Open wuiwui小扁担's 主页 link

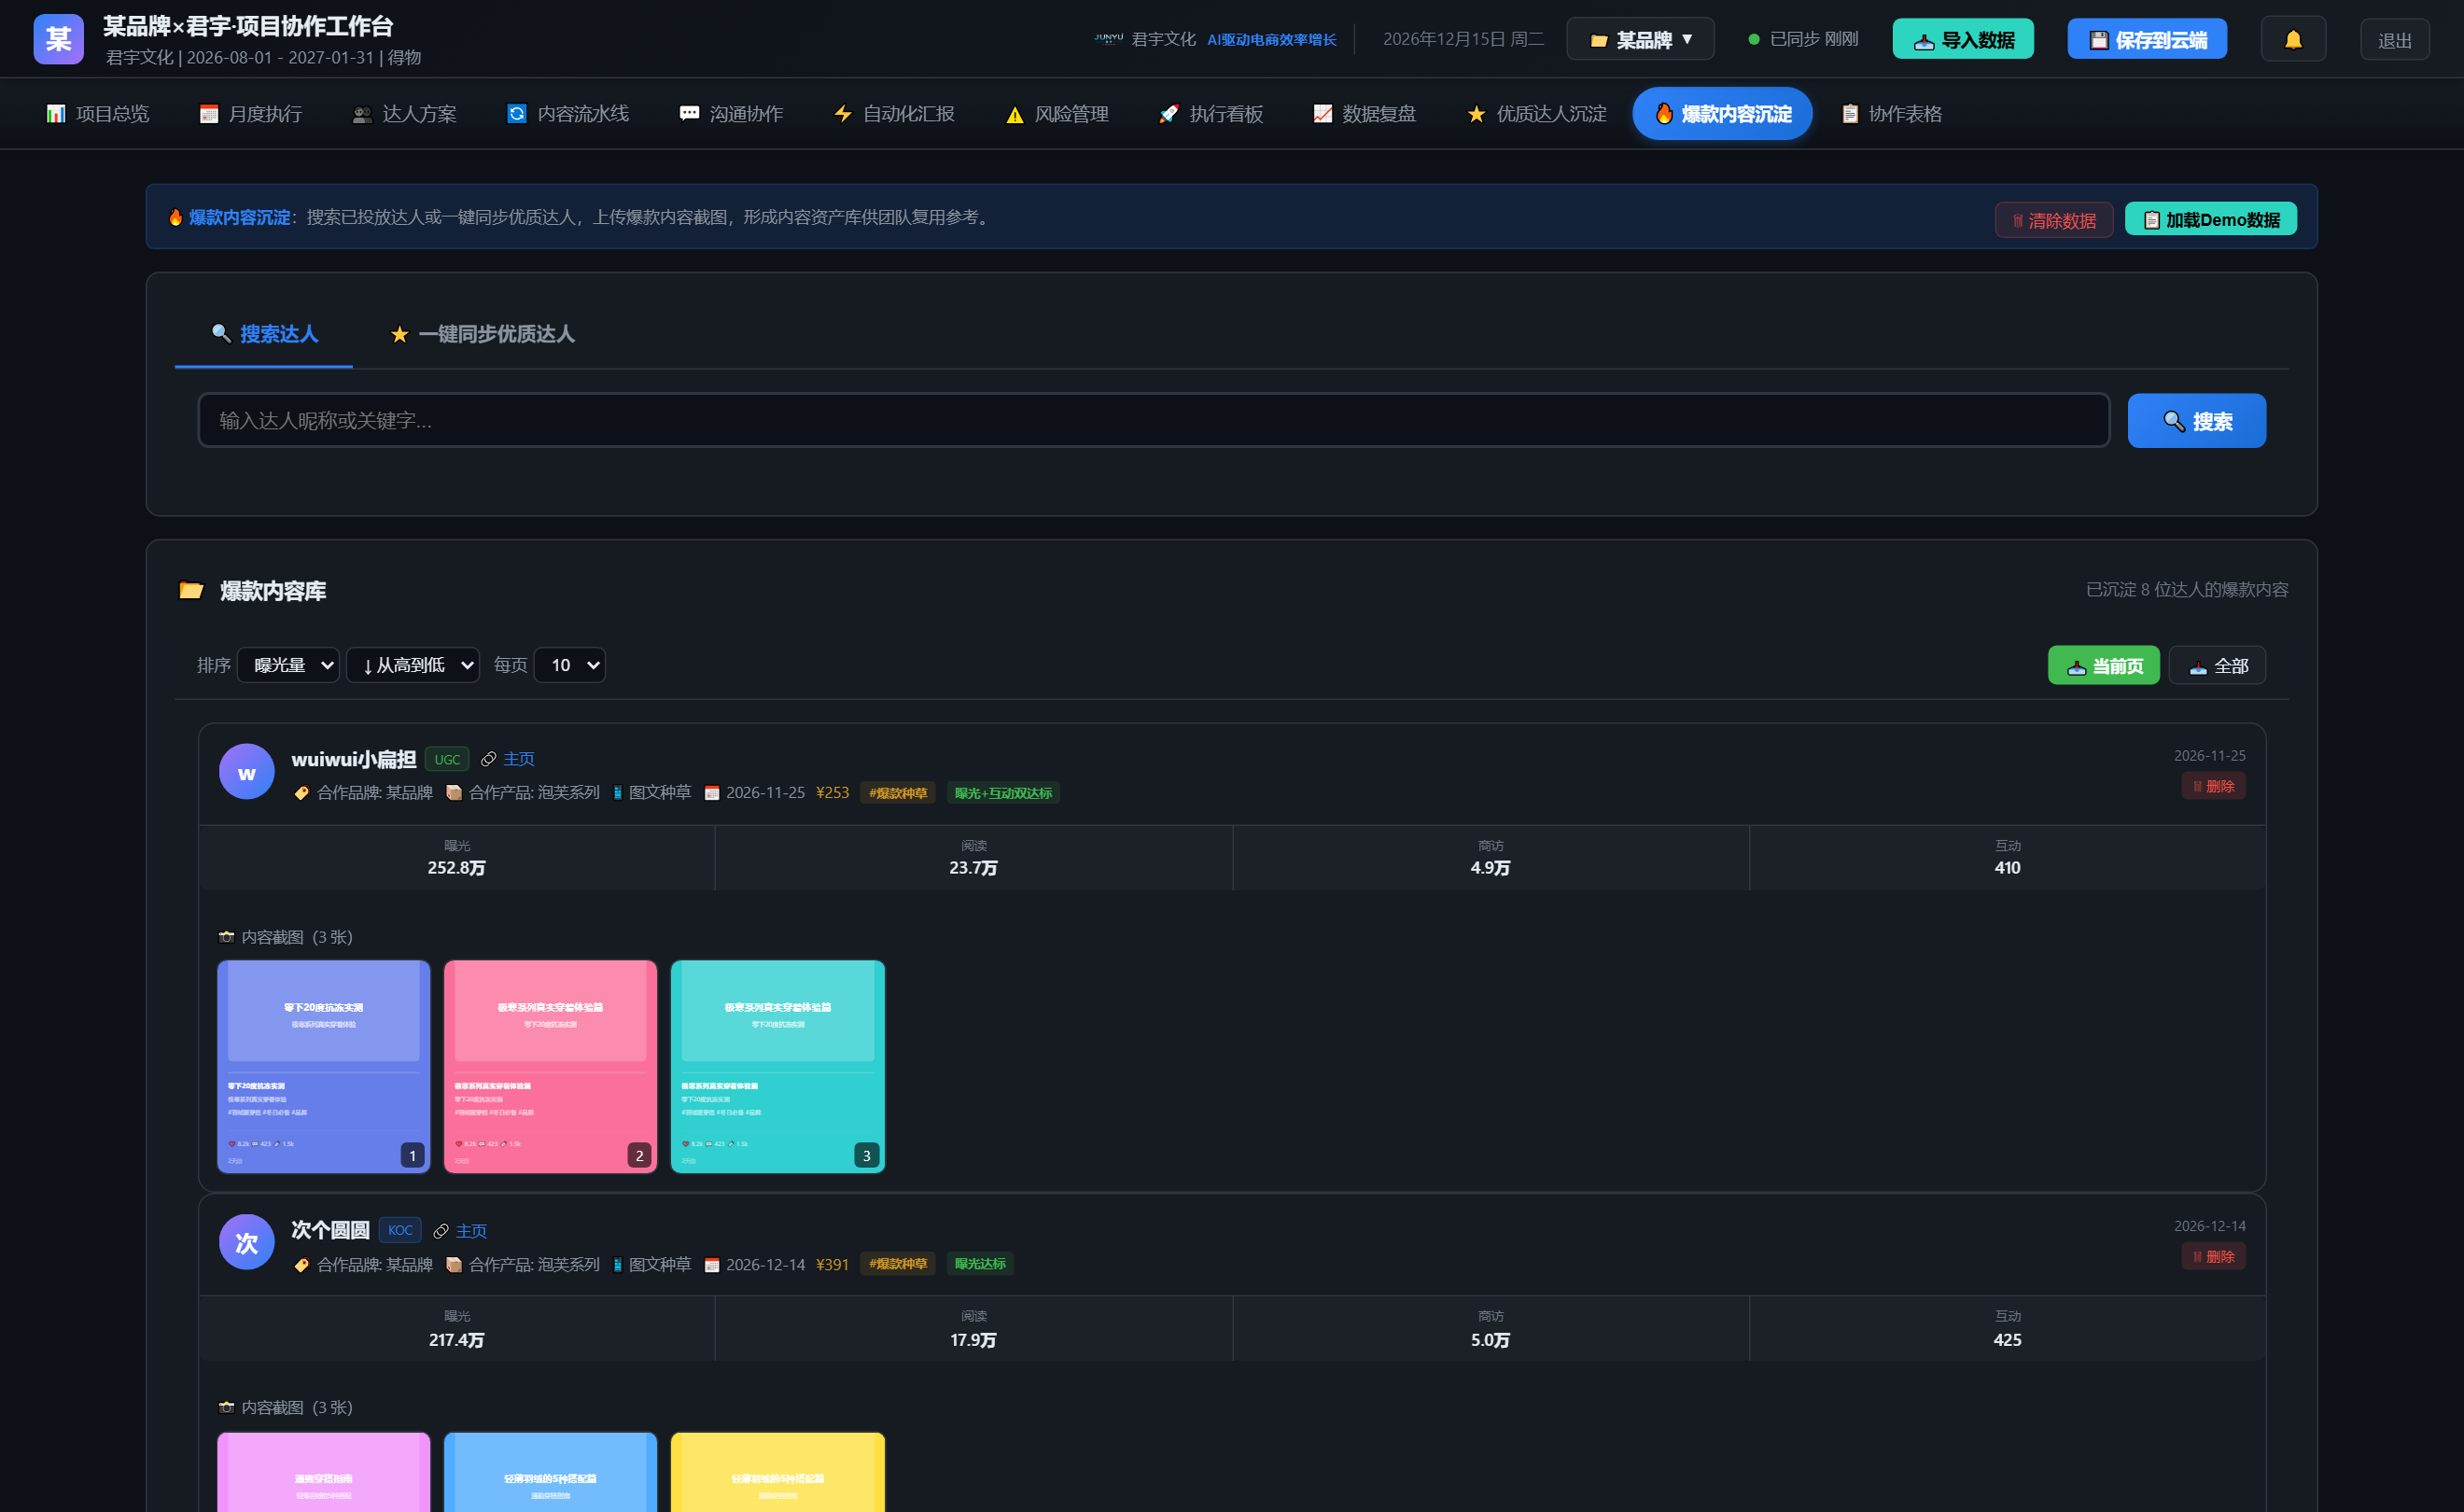click(x=519, y=759)
